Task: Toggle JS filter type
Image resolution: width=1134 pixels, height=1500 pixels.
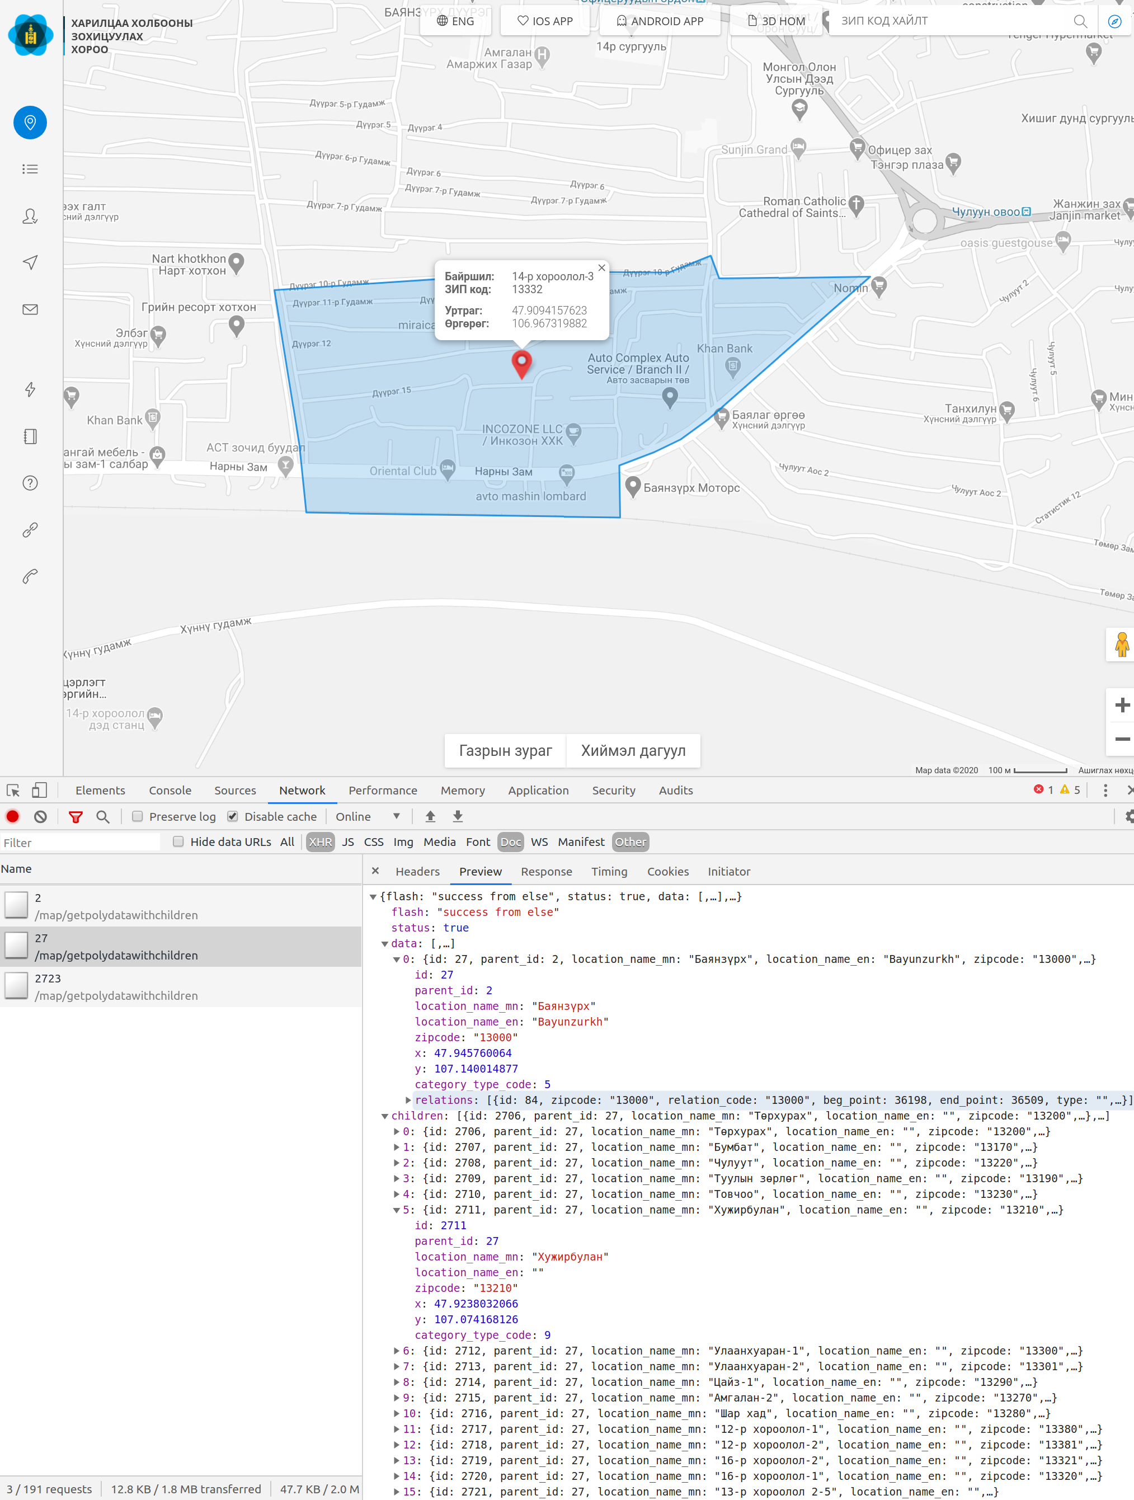Action: coord(348,841)
